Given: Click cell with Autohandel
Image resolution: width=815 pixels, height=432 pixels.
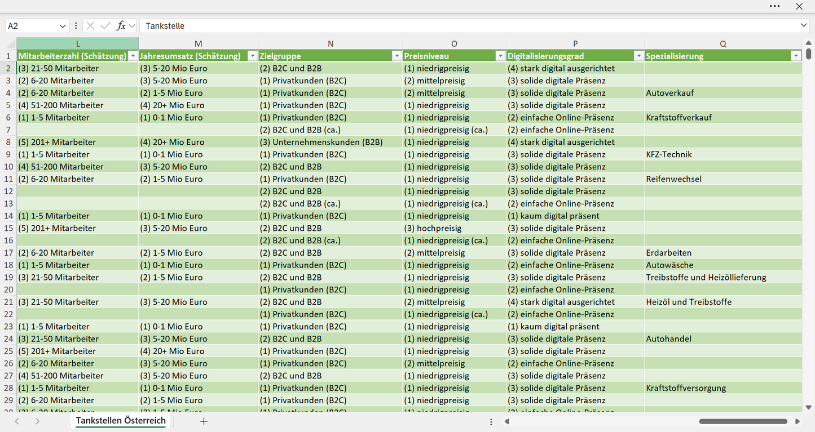Looking at the screenshot, I should [x=723, y=339].
